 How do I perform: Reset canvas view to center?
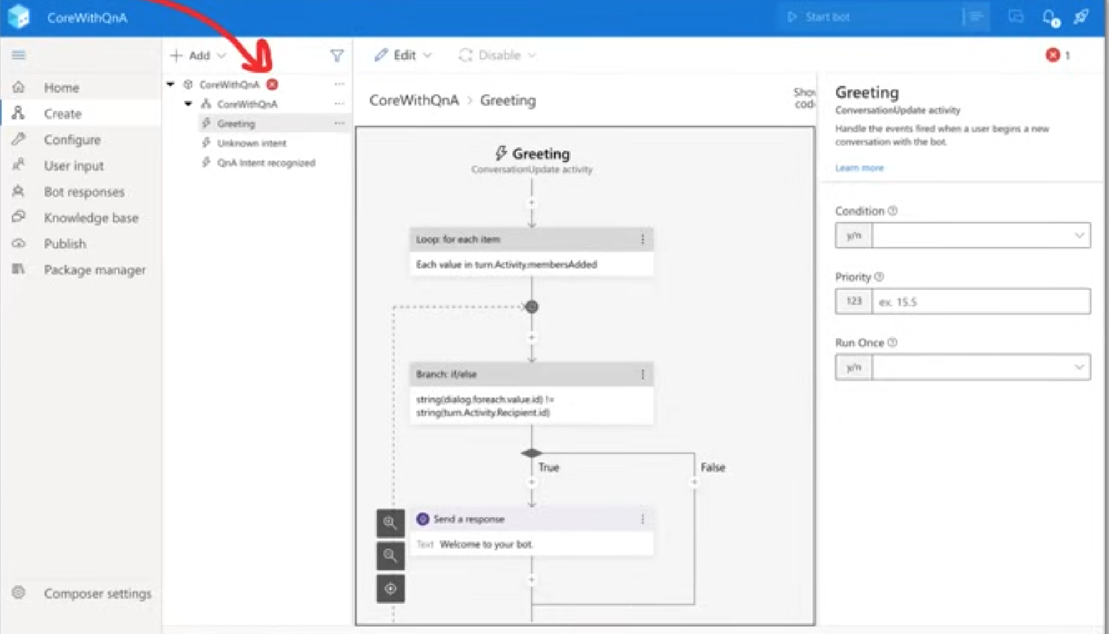390,589
